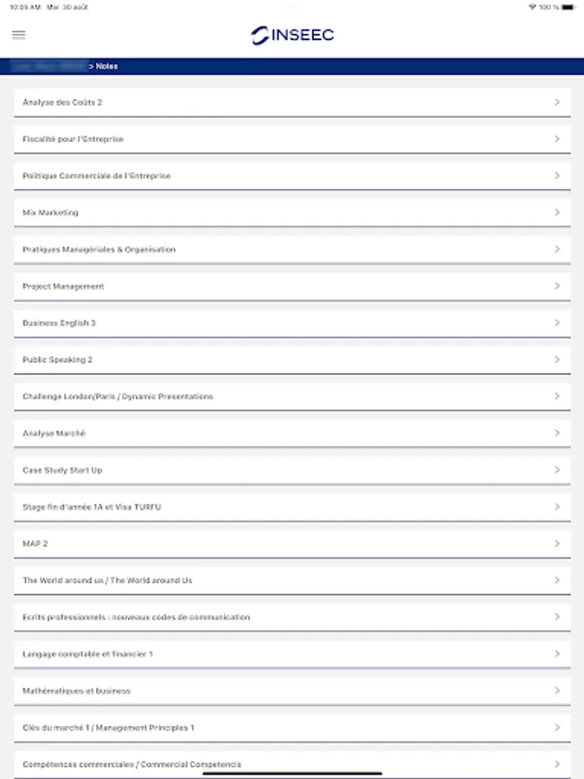
Task: Expand the chevron for Mix Marketing
Action: click(x=557, y=213)
